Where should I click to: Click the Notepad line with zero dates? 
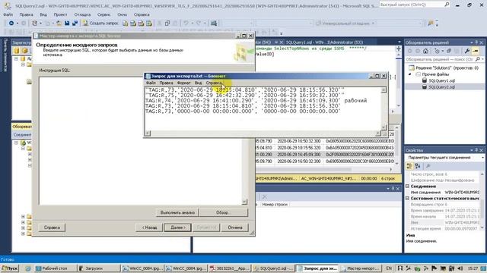click(243, 111)
